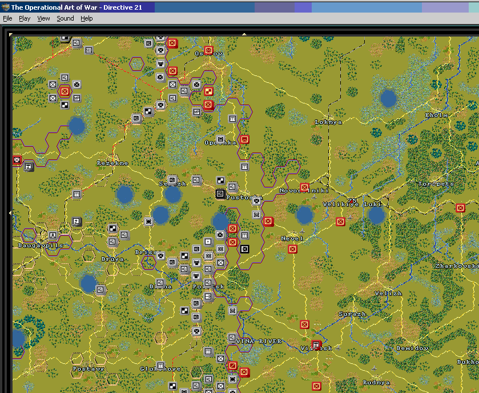Select the red unit with diagonal slash symbol
The height and width of the screenshot is (393, 479).
[x=232, y=365]
